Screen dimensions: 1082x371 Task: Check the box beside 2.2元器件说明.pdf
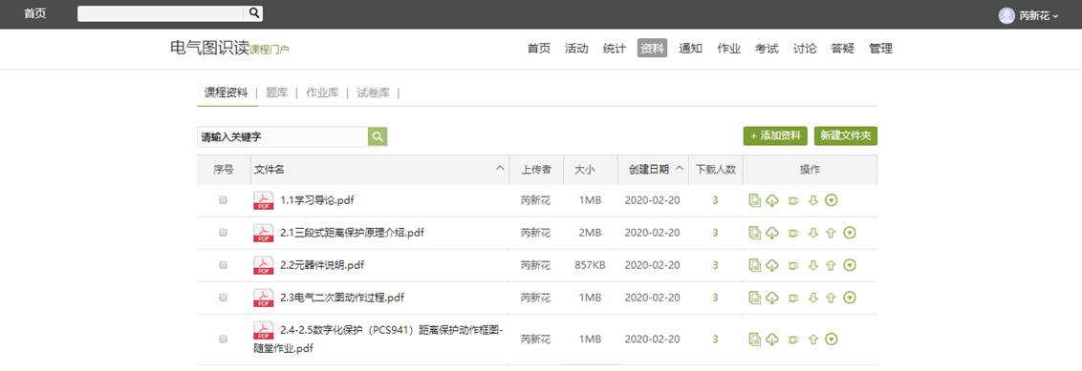(x=223, y=265)
